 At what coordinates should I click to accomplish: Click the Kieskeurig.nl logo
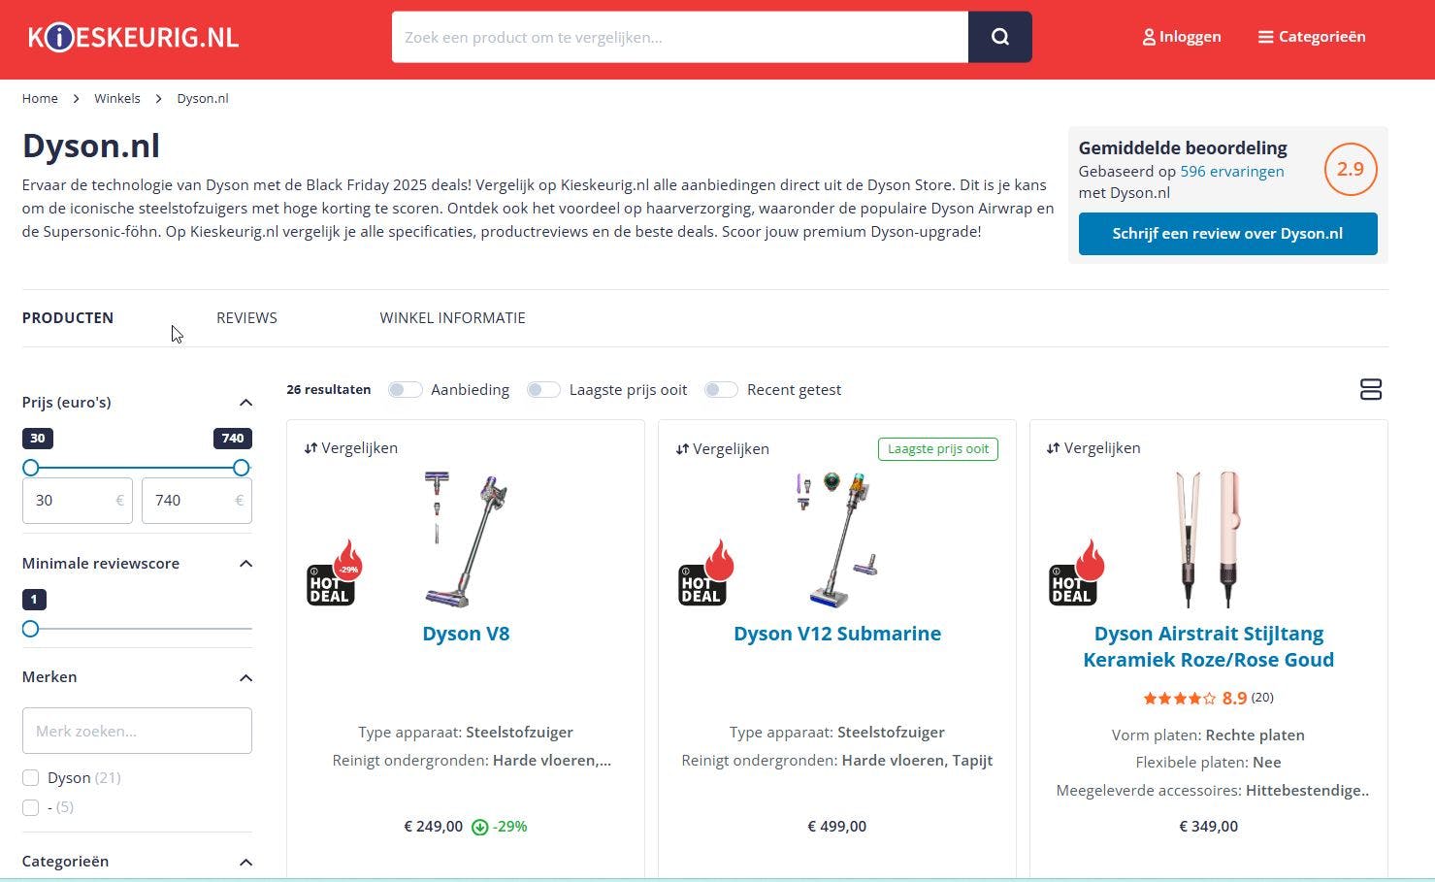[x=133, y=37]
